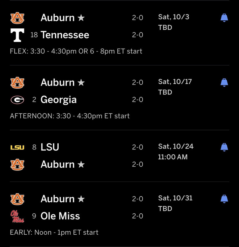The width and height of the screenshot is (239, 247).
Task: Select the Sat, 10/3 TBD game time
Action: coord(174,22)
